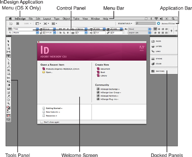Click the Apply None swatch button
192x157 pixels.
[8, 116]
